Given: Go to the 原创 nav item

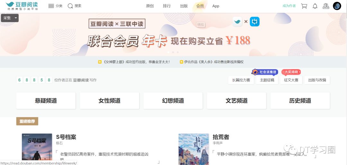Looking at the screenshot, I should coord(150,6).
